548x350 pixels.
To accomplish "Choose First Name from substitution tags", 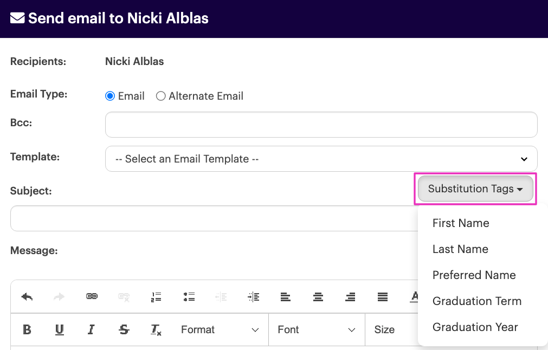I will click(x=461, y=223).
